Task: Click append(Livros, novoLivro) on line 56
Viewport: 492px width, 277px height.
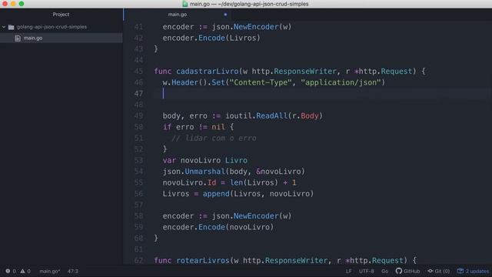Action: [258, 194]
